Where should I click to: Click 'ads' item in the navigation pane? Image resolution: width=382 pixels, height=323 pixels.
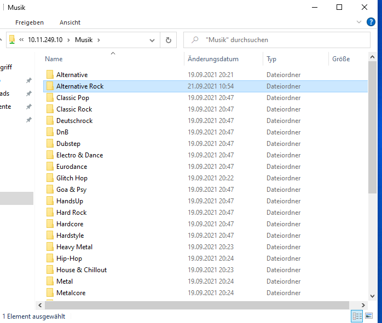tap(4, 93)
